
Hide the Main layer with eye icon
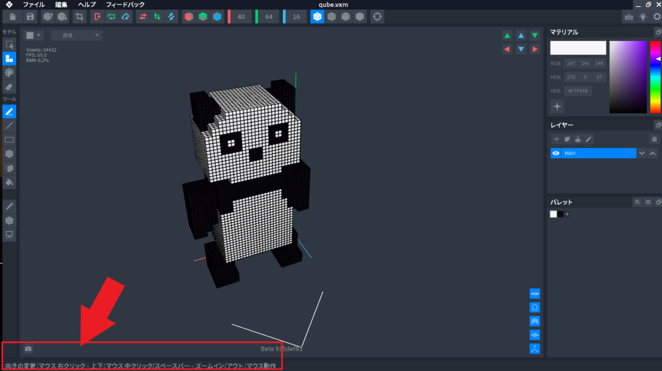(556, 153)
